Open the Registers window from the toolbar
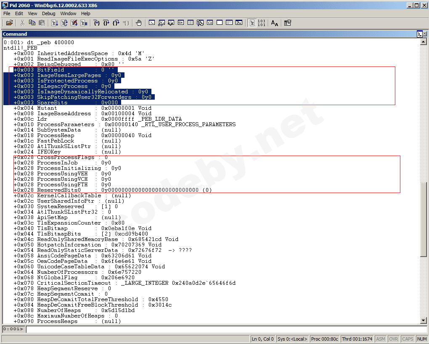This screenshot has height=344, width=429. 180,23
